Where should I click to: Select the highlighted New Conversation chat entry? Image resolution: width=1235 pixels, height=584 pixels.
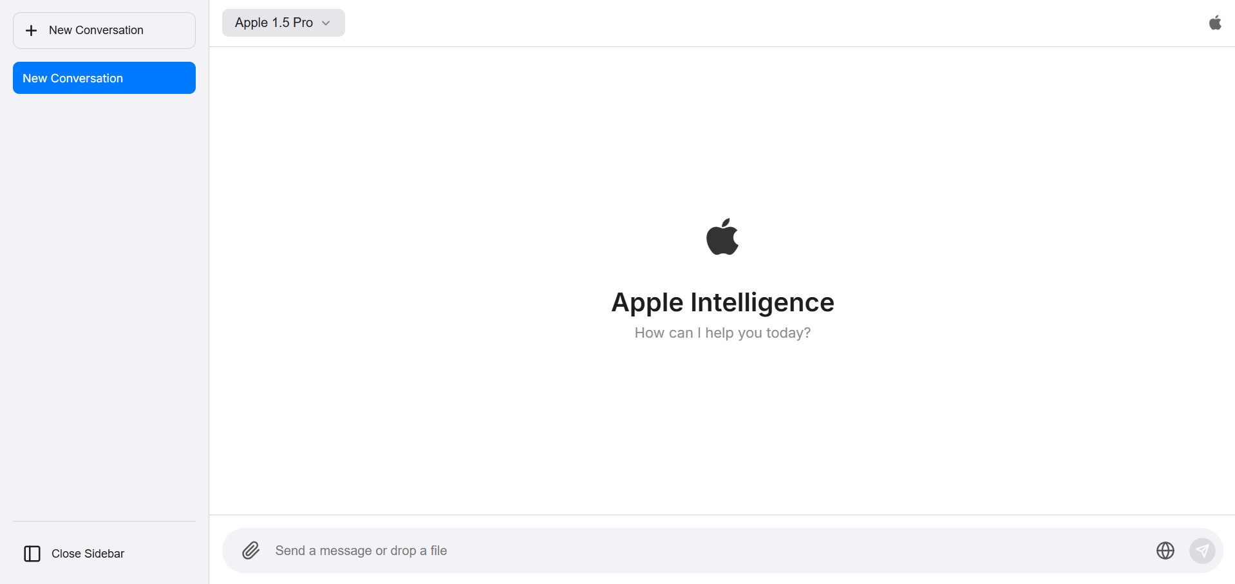pyautogui.click(x=104, y=78)
